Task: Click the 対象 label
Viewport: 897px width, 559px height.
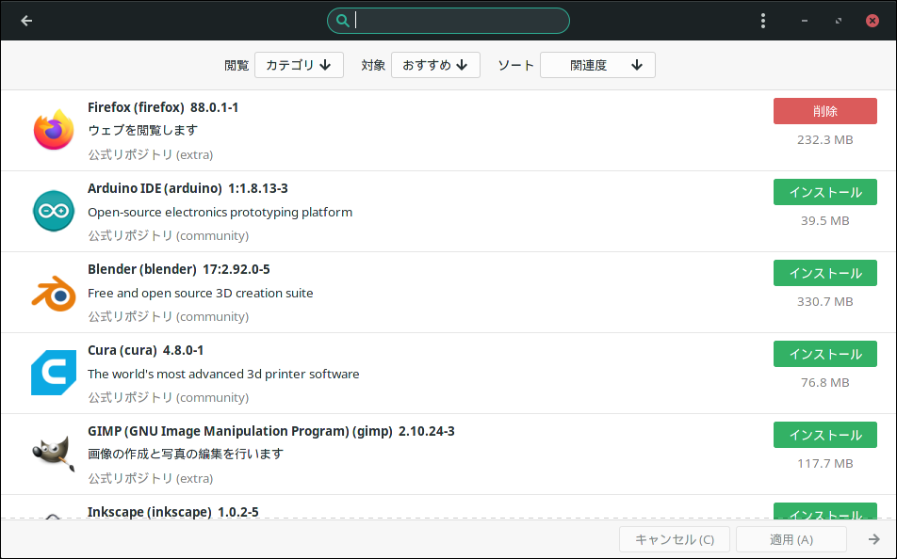Action: (x=373, y=66)
